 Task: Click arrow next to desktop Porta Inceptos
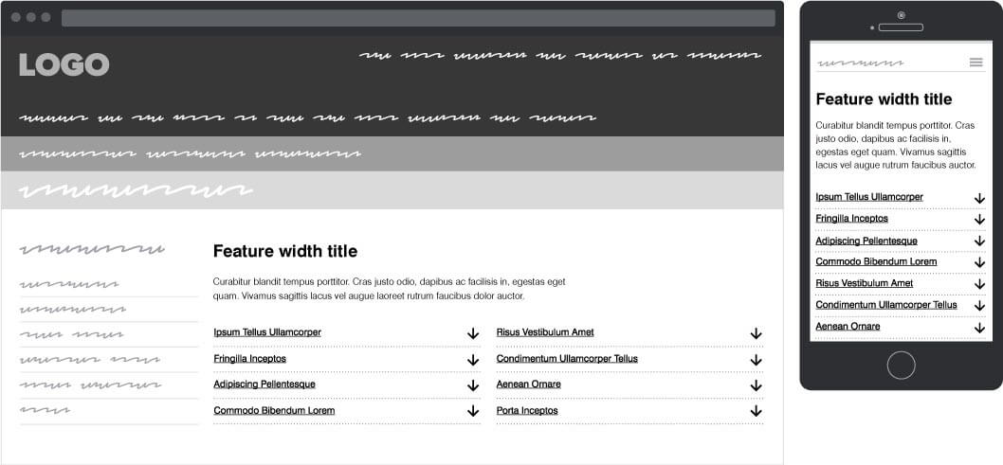tap(756, 411)
